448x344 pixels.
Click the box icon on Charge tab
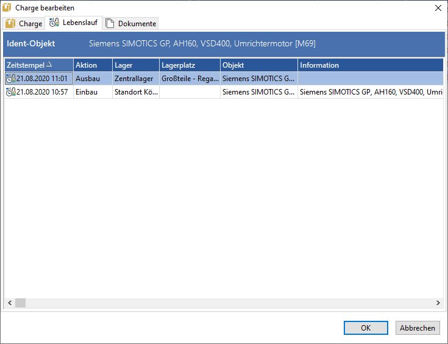coord(10,23)
